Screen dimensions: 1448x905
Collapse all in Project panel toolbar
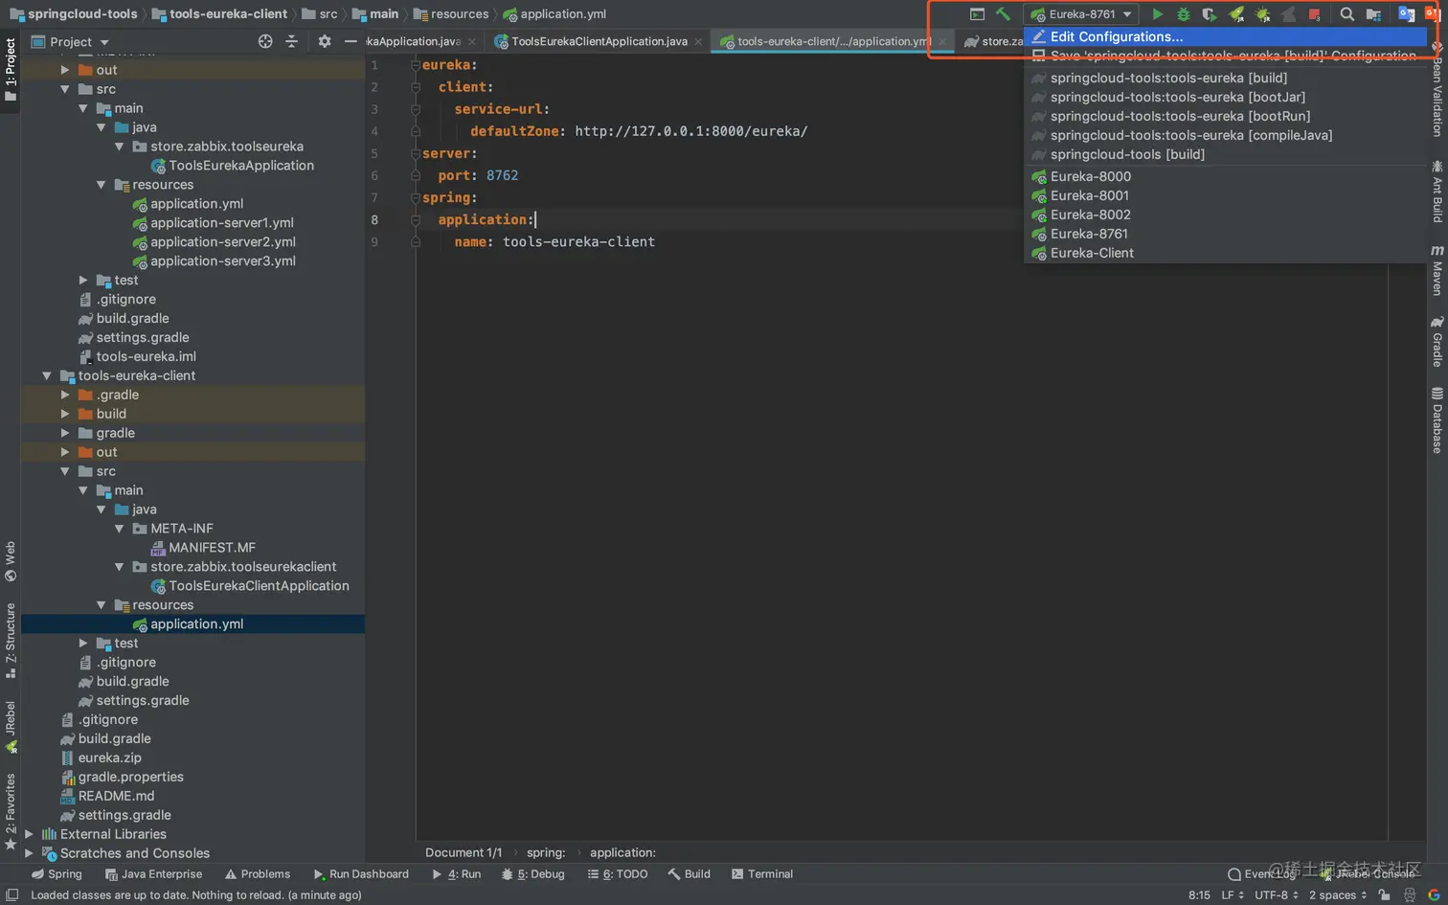point(292,41)
